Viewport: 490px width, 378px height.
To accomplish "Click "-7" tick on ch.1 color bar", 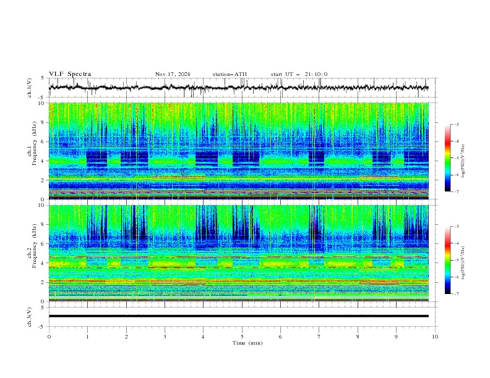I will pyautogui.click(x=456, y=191).
